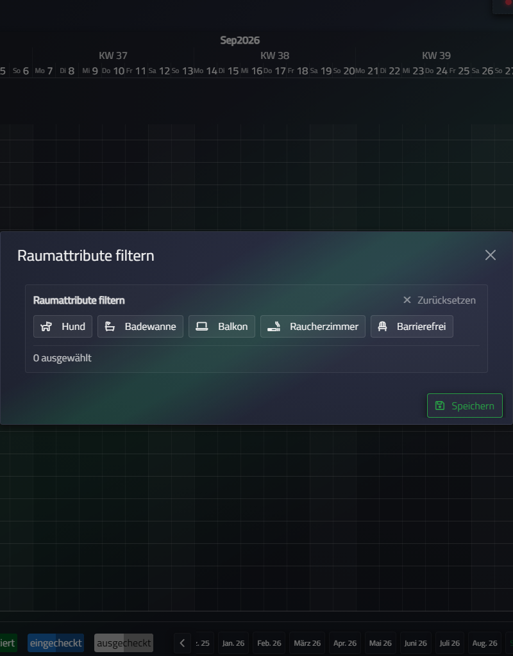Click the accessibility icon on Barrierefrei chip

coord(382,326)
